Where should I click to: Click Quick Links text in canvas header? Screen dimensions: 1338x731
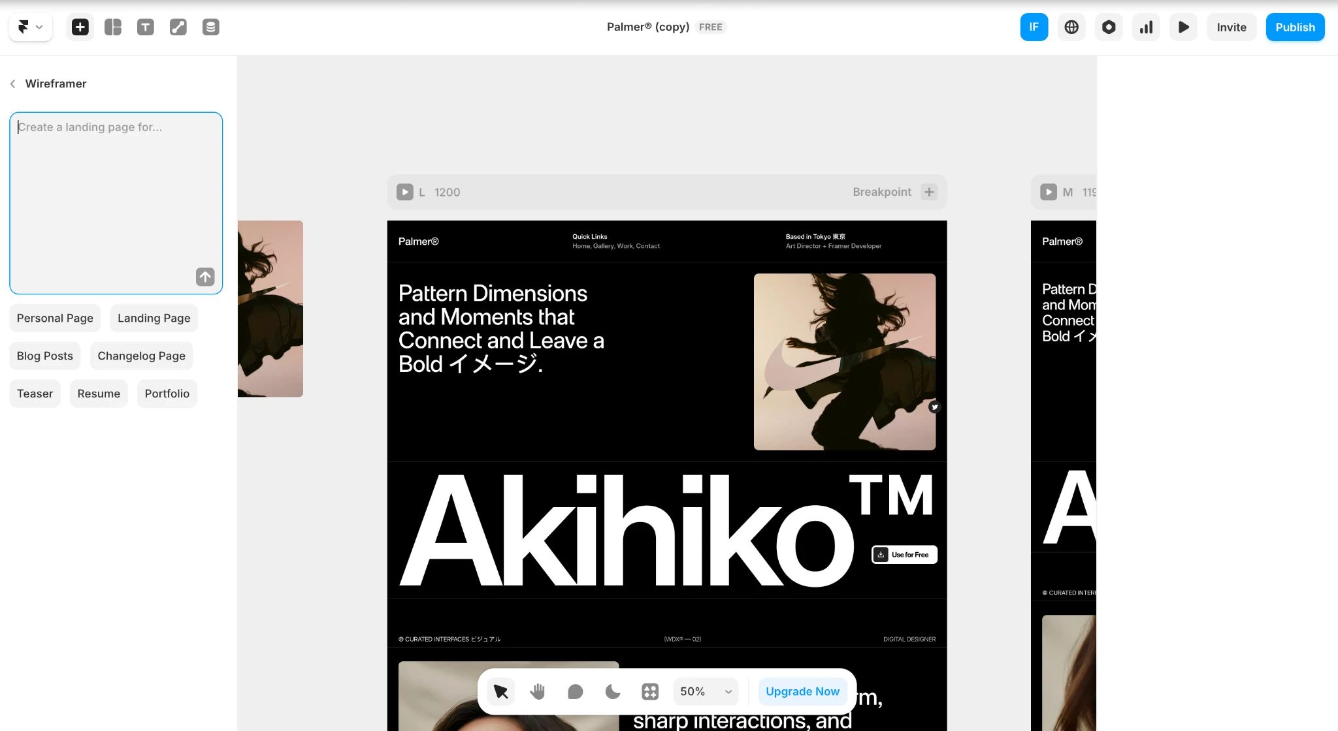coord(590,237)
